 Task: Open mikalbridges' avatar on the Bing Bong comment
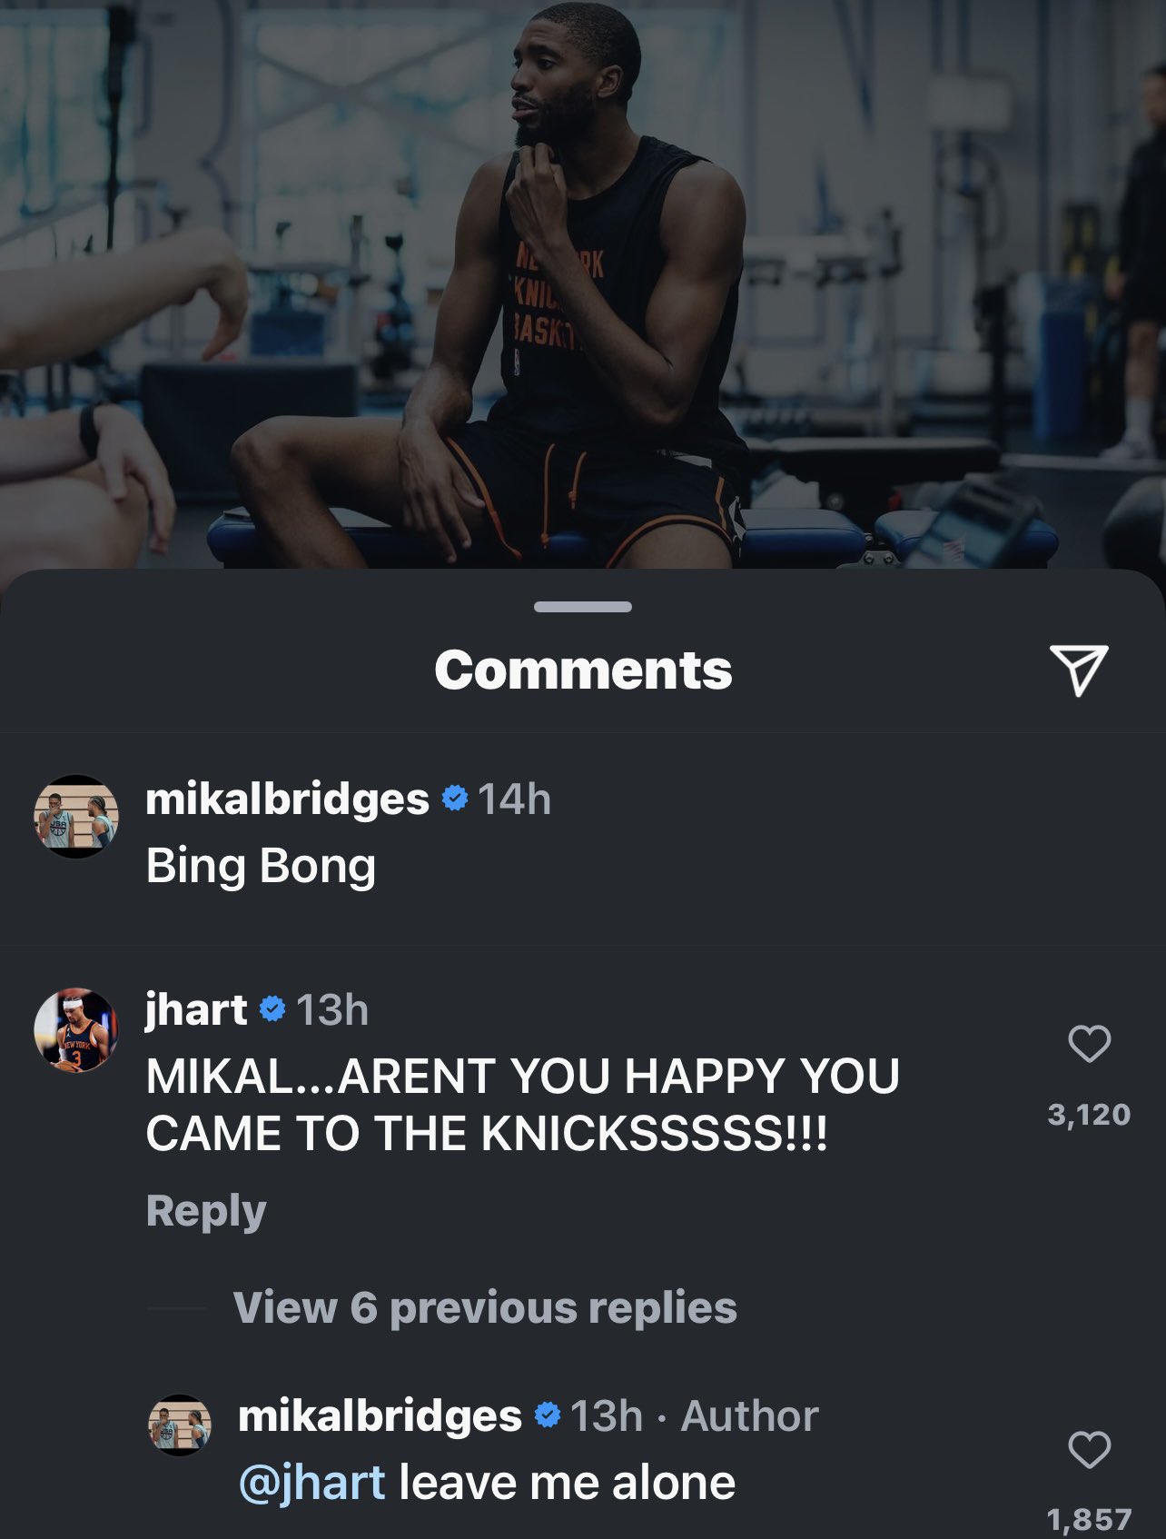76,816
